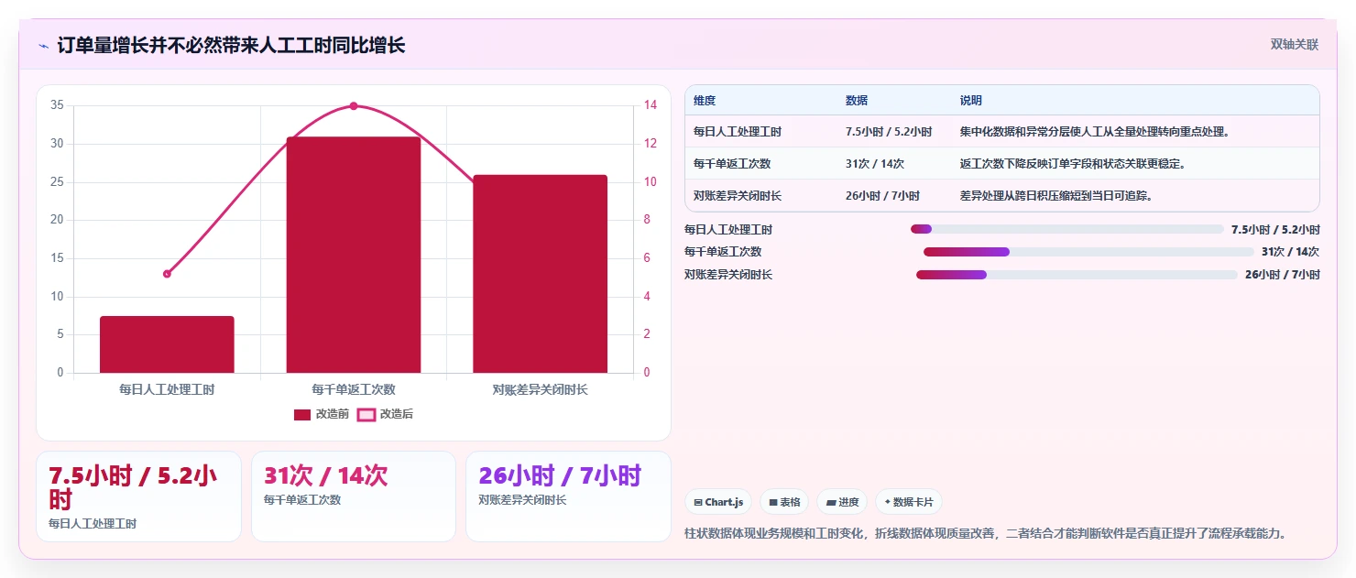Screen dimensions: 1356x578
Task: Click x-axis label 每千单返工次数
Action: pos(354,389)
